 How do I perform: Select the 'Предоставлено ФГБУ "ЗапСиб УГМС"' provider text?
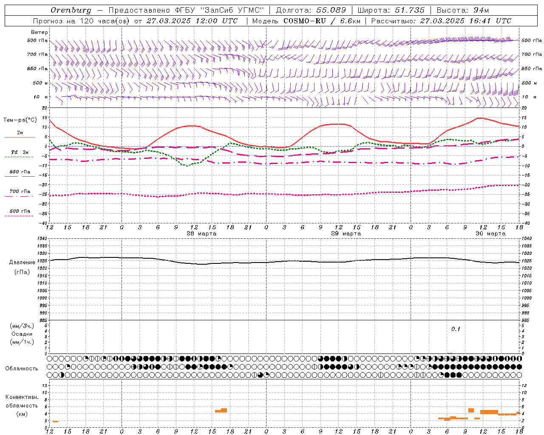point(186,10)
